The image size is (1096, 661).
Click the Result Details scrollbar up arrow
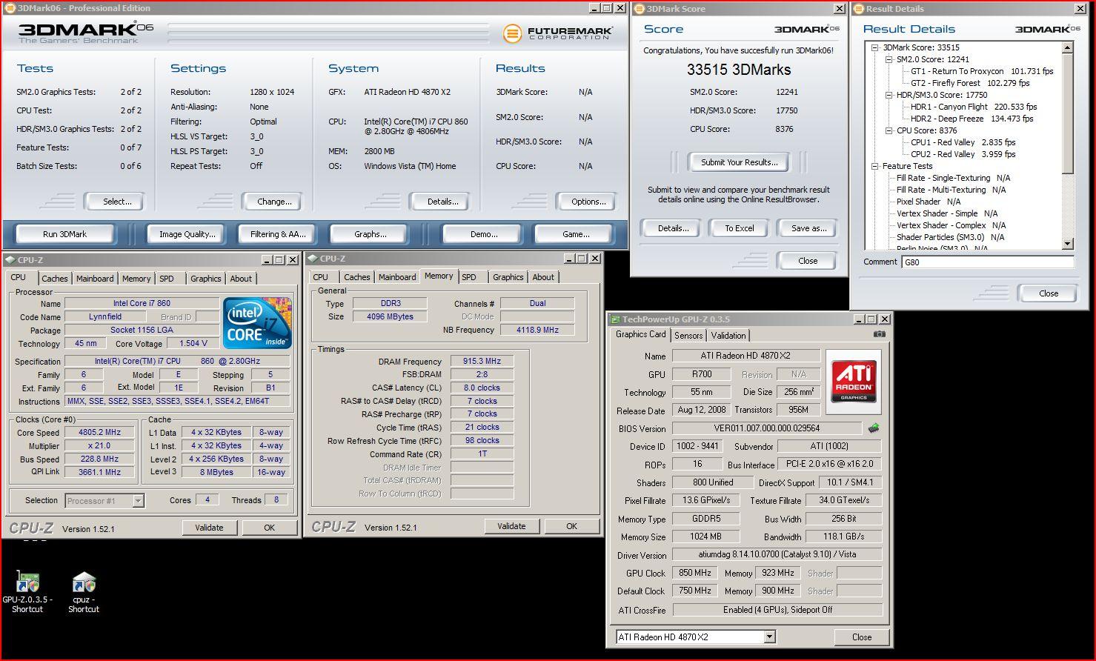1068,47
